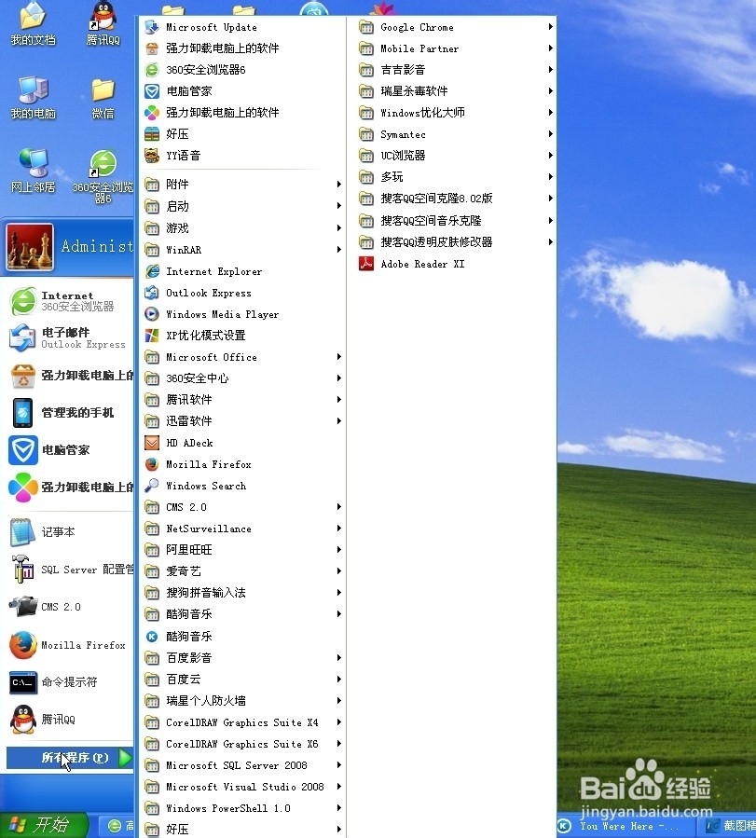756x838 pixels.
Task: Open 我的电脑 desktop icon
Action: tap(34, 98)
